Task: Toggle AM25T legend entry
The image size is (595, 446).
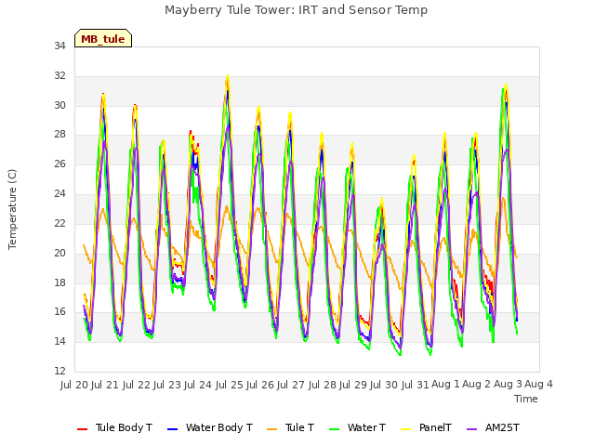Action: (493, 427)
